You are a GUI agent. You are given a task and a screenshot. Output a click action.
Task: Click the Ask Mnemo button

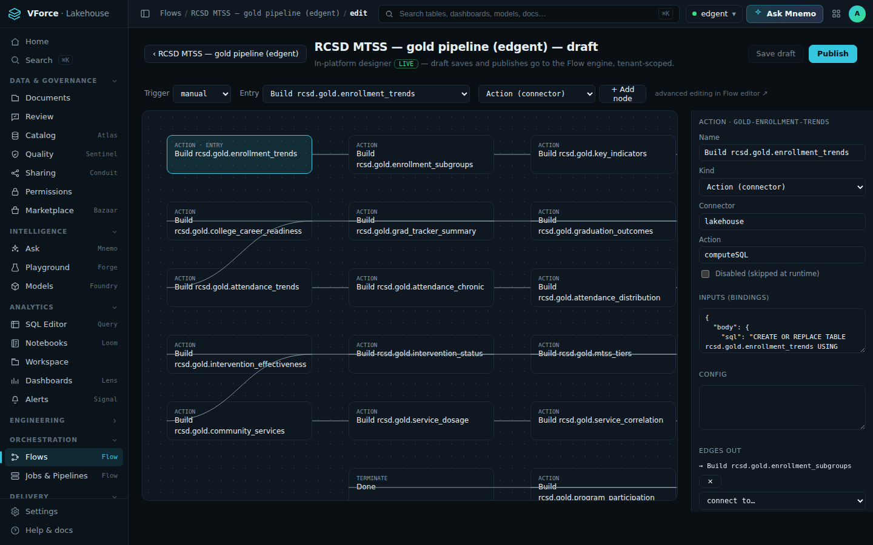tap(784, 13)
